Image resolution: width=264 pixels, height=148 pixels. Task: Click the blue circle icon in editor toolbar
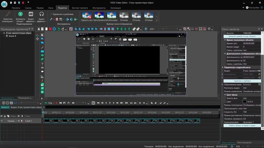54,29
